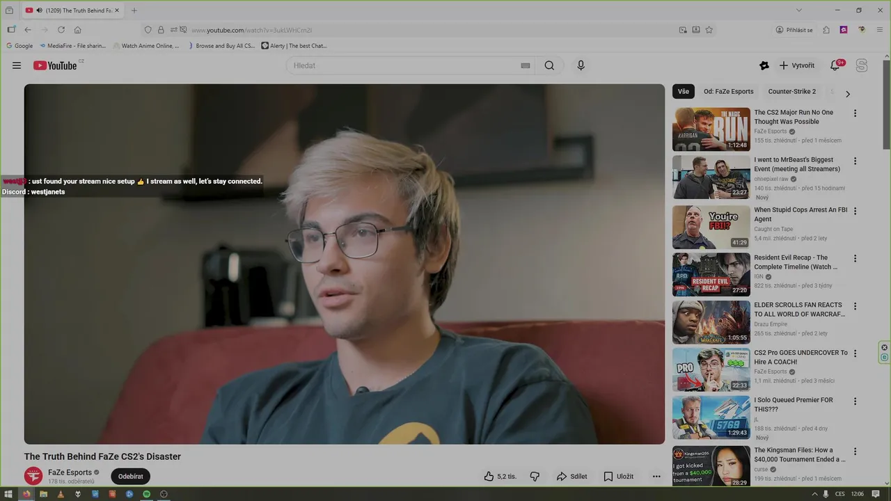Open more video actions ellipsis

click(656, 477)
